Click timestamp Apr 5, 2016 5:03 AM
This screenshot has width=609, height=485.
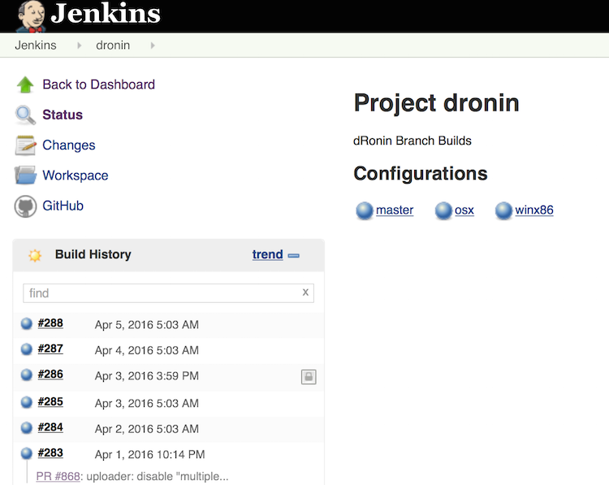coord(147,325)
